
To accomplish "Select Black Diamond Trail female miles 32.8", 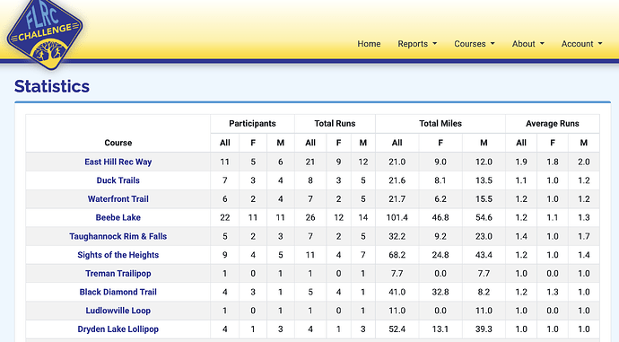I will 440,293.
